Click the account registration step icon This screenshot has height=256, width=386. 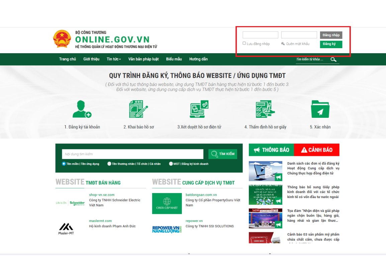pos(82,109)
